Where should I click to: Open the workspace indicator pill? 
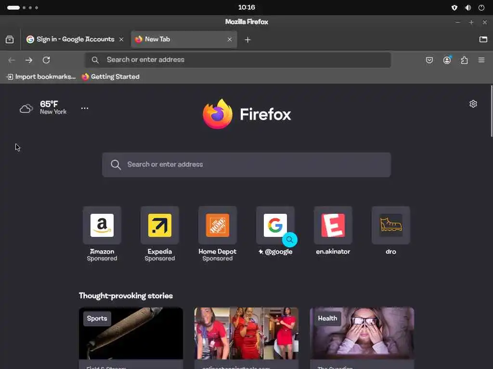tap(13, 8)
